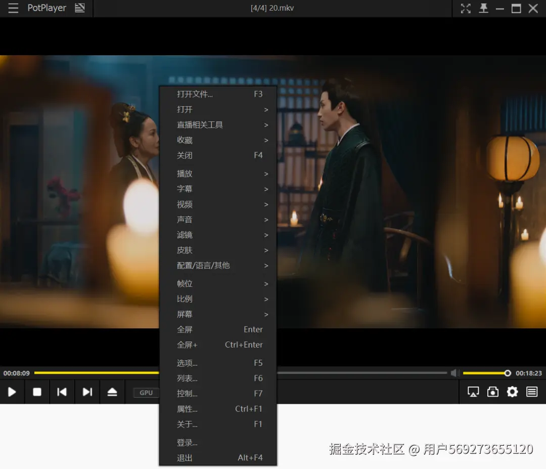Screen dimensions: 546x469
Task: Select 全屏+ Ctrl+Enter menu item
Action: 218,345
